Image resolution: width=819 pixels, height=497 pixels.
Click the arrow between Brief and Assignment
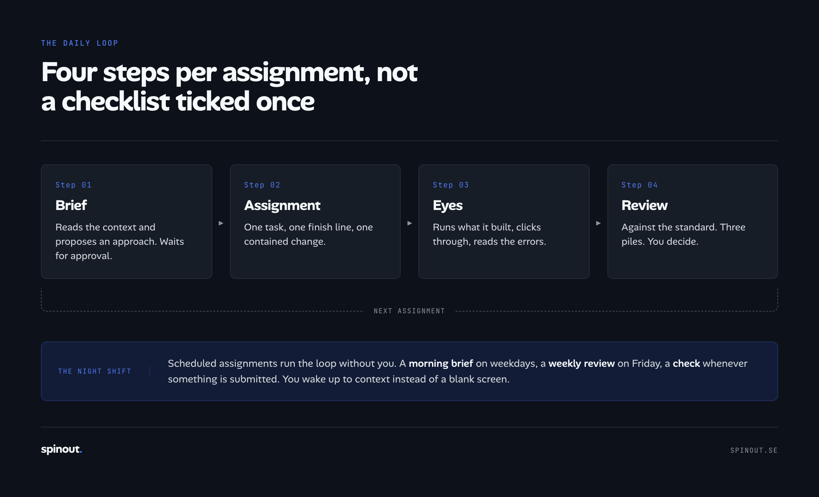(x=221, y=223)
